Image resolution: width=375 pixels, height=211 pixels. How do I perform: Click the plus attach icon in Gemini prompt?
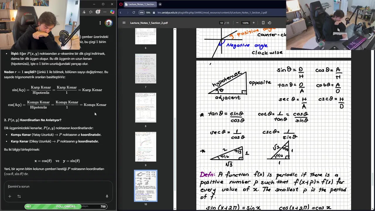[x=10, y=196]
